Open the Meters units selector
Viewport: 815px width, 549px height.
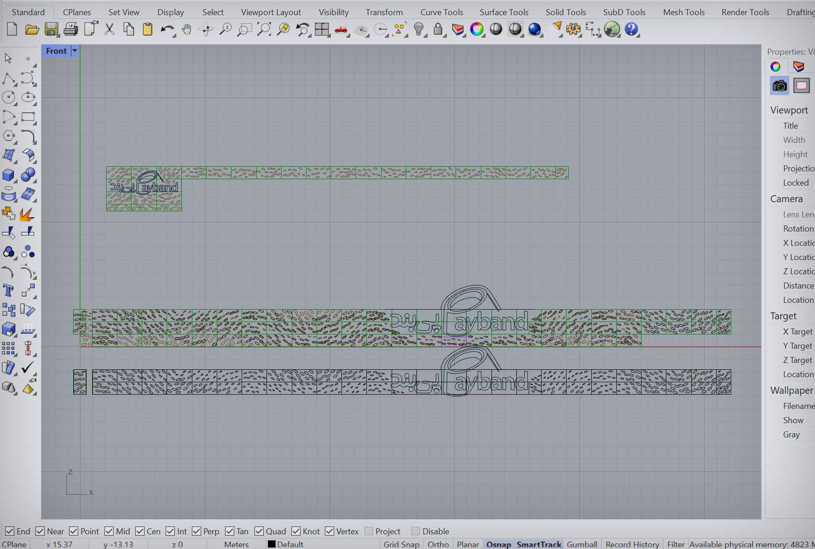pyautogui.click(x=236, y=544)
